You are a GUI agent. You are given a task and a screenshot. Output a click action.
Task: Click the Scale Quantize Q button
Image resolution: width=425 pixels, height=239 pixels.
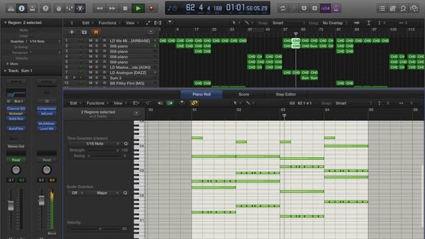126,193
